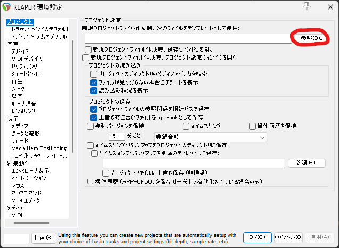Select Media Item Positioning tree item
This screenshot has width=339, height=248.
coord(39,148)
